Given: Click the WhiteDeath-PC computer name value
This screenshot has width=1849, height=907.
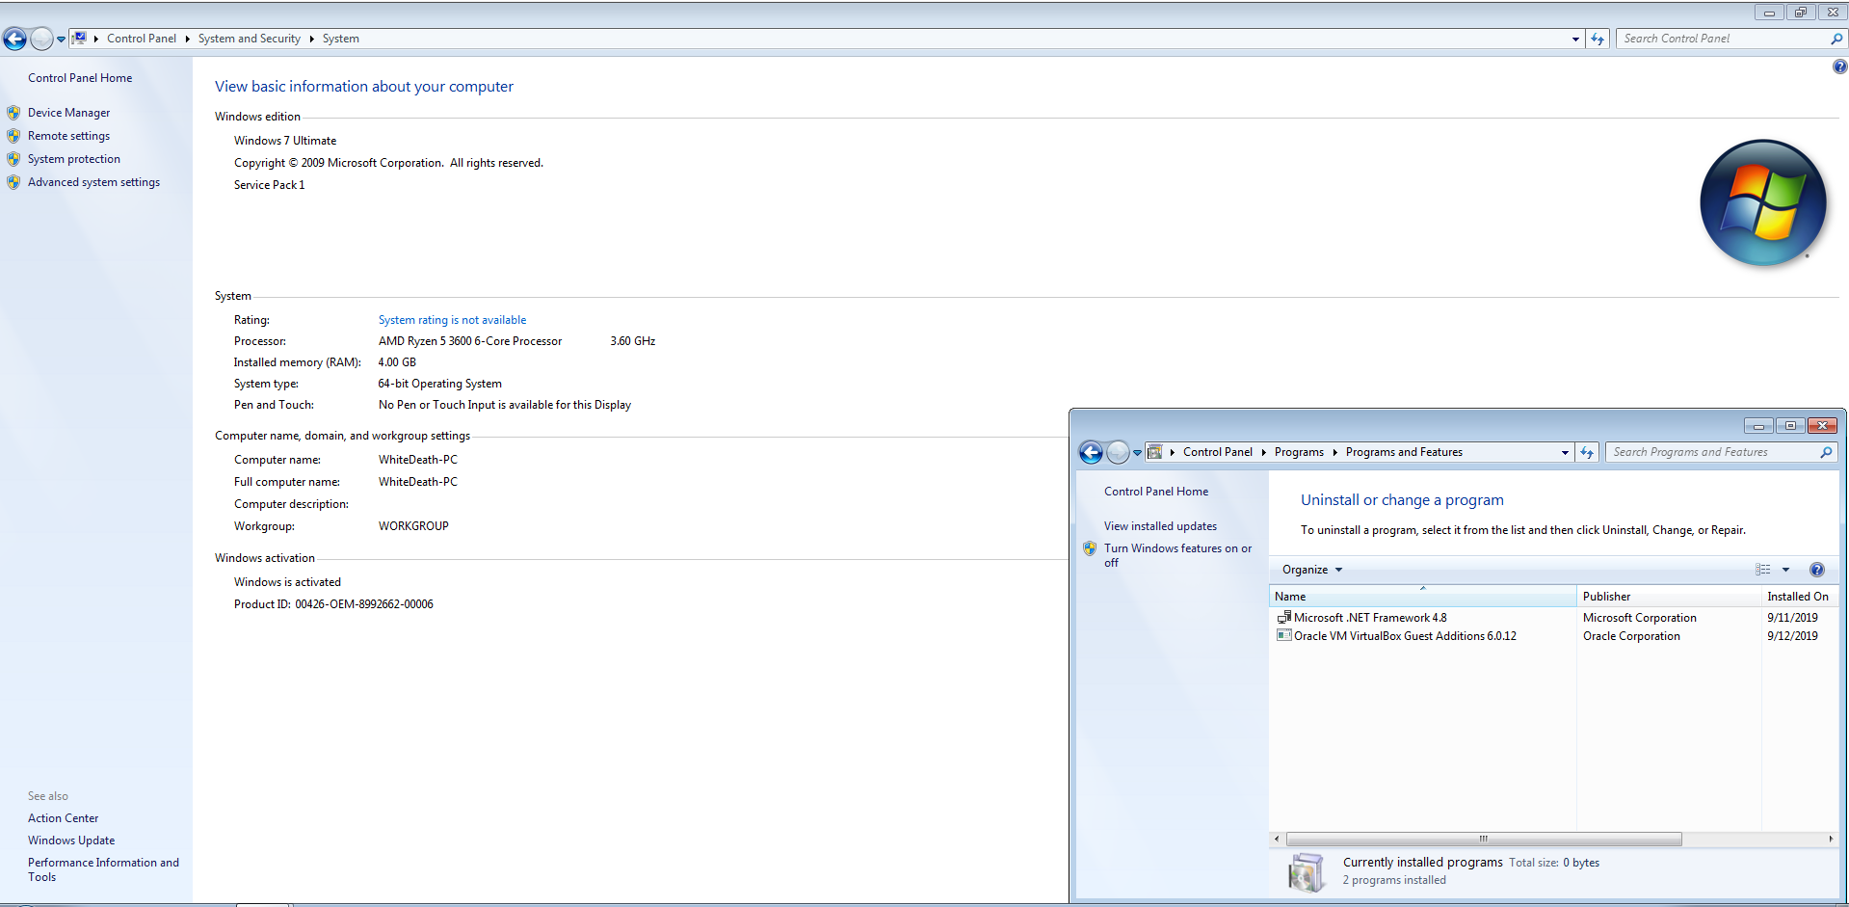Looking at the screenshot, I should [418, 460].
